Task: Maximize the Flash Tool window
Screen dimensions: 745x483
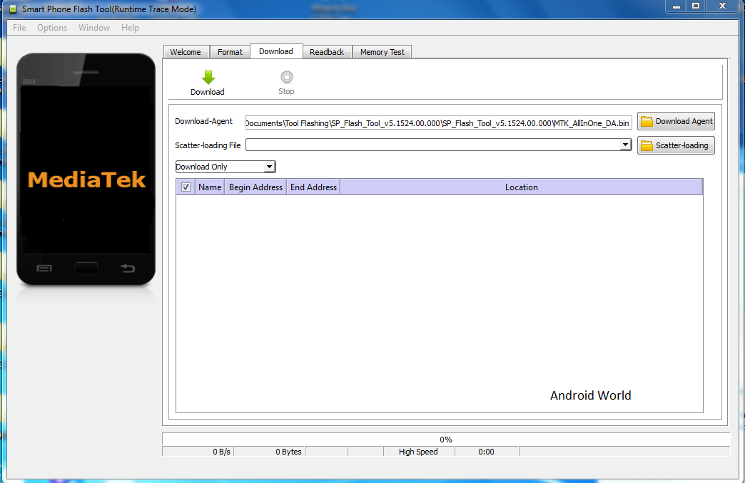Action: pyautogui.click(x=696, y=6)
